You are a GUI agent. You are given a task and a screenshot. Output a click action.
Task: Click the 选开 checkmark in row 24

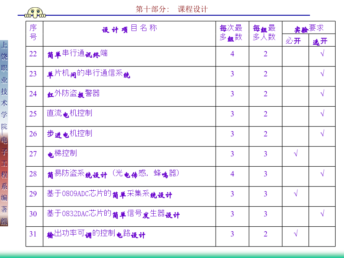tap(322, 93)
